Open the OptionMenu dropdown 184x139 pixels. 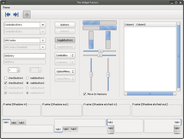coord(65,71)
